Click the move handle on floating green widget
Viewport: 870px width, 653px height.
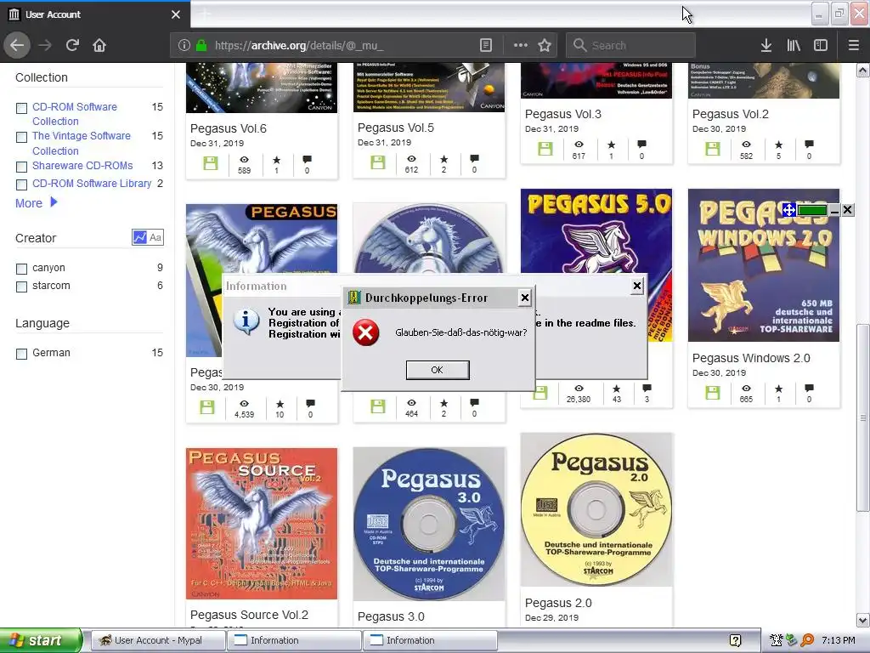coord(788,210)
